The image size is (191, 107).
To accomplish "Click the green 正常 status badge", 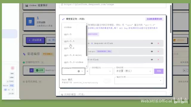I will 39,70.
